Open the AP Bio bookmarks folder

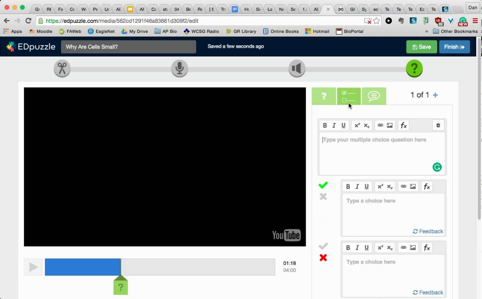point(166,32)
